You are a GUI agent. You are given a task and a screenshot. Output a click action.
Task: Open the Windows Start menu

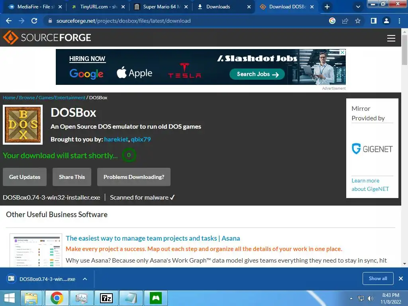click(10, 298)
